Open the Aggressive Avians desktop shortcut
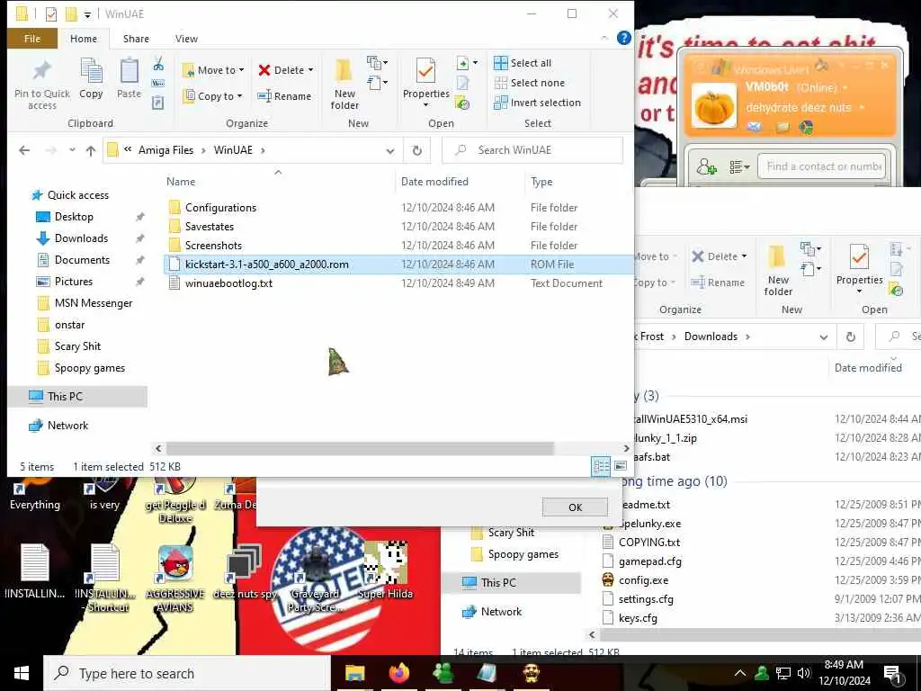Screen dimensions: 921x691 pyautogui.click(x=175, y=579)
